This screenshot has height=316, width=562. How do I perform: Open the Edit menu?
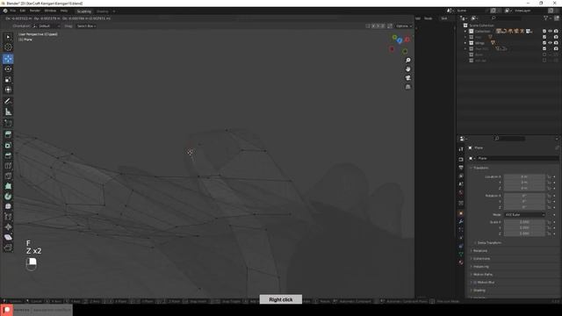(x=23, y=11)
